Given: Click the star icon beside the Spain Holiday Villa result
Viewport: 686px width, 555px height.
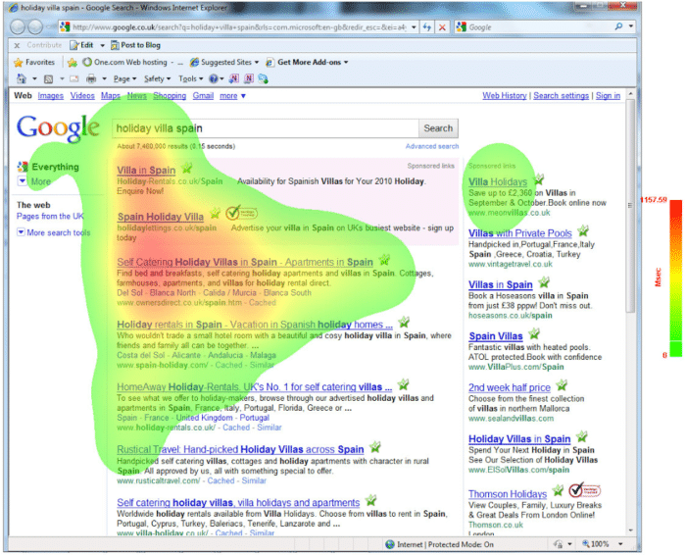Looking at the screenshot, I should [215, 214].
